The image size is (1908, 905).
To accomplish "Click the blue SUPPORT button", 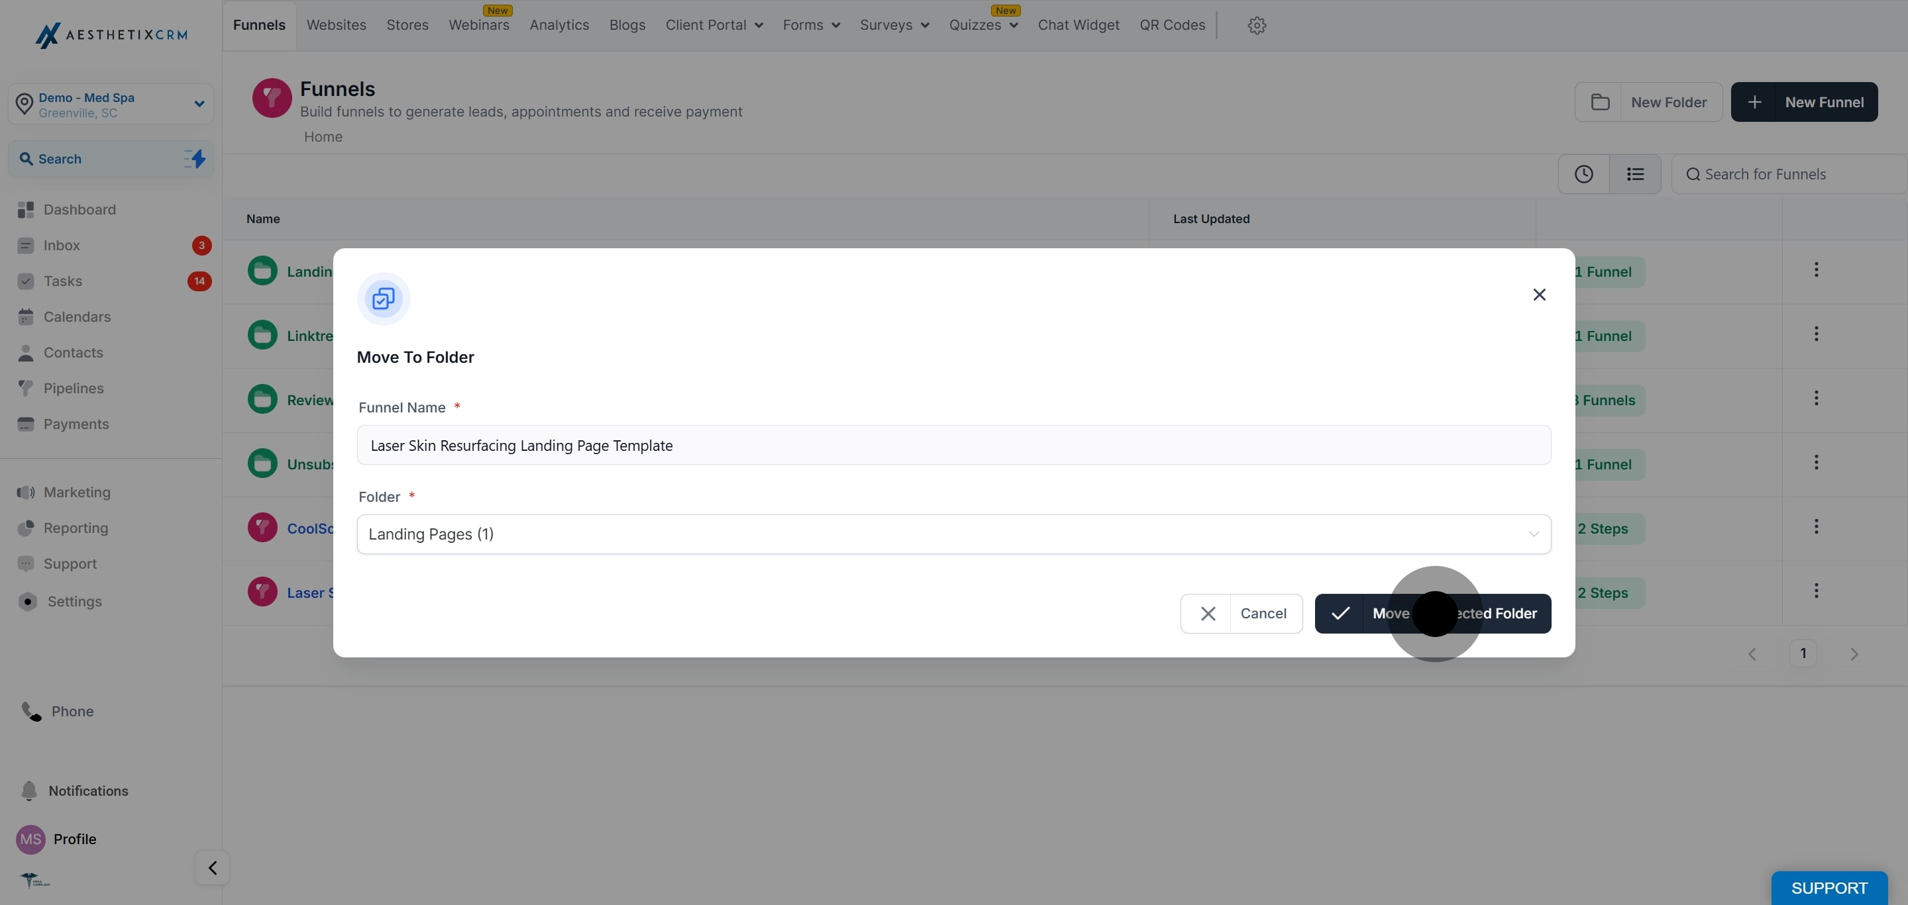I will pyautogui.click(x=1828, y=887).
